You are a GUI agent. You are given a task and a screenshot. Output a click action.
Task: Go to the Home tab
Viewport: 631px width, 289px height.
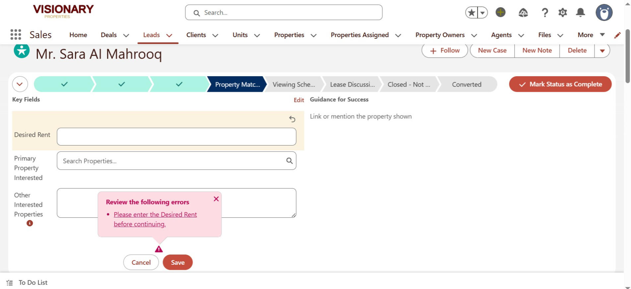[78, 35]
